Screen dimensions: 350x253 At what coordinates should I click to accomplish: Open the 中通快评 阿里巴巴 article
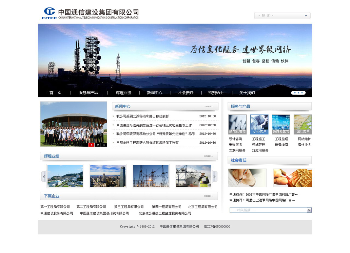[x=262, y=200]
